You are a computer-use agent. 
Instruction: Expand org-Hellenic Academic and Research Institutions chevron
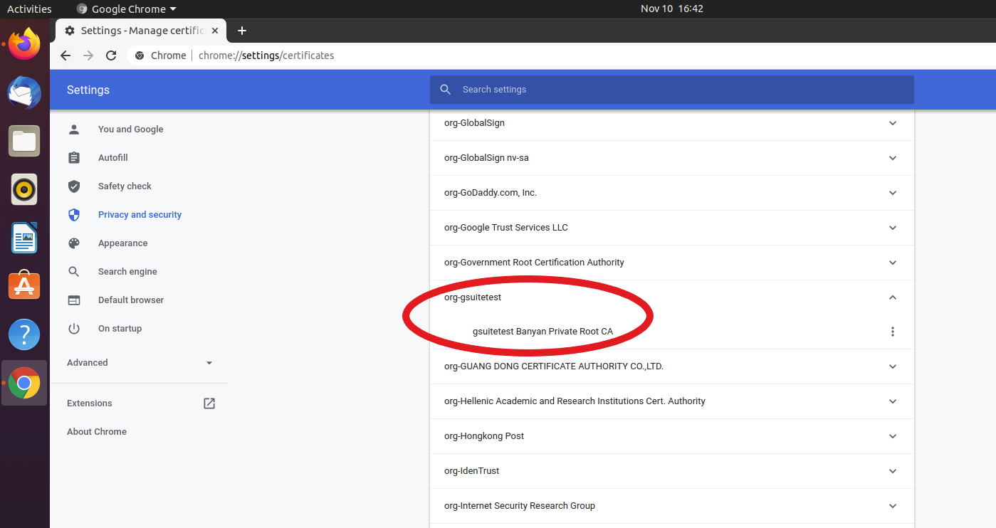tap(893, 401)
